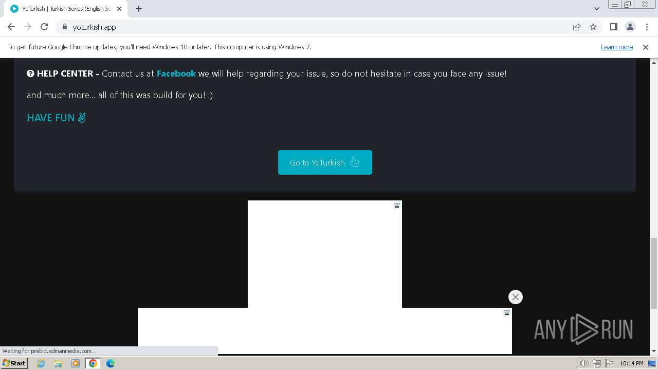Viewport: 658px width, 370px height.
Task: Click the Learn more link
Action: (x=617, y=47)
